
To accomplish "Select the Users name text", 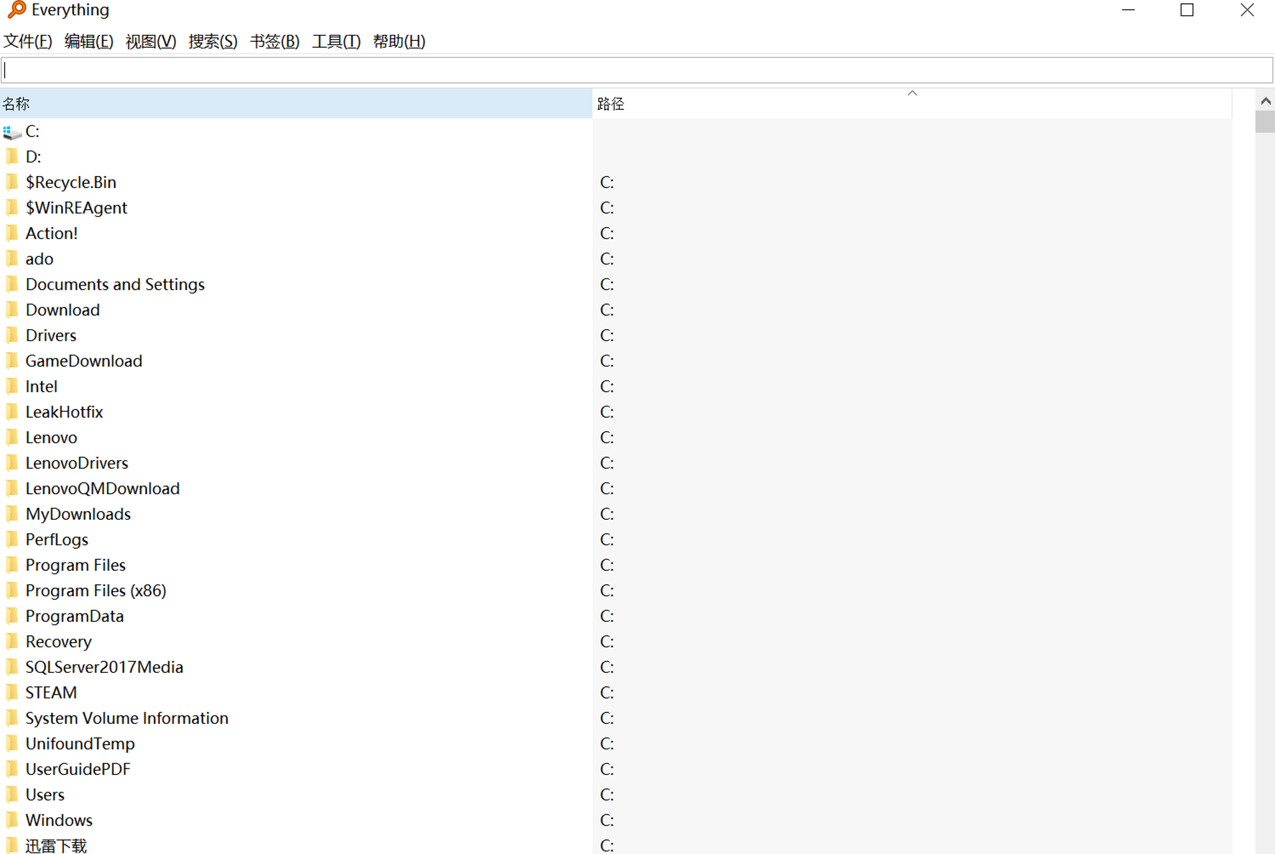I will click(45, 795).
